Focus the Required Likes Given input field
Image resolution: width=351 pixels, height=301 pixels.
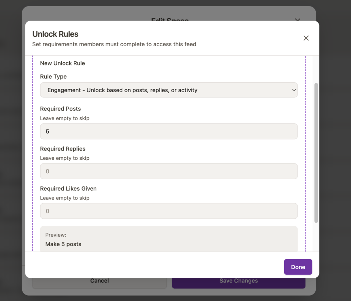(x=169, y=211)
